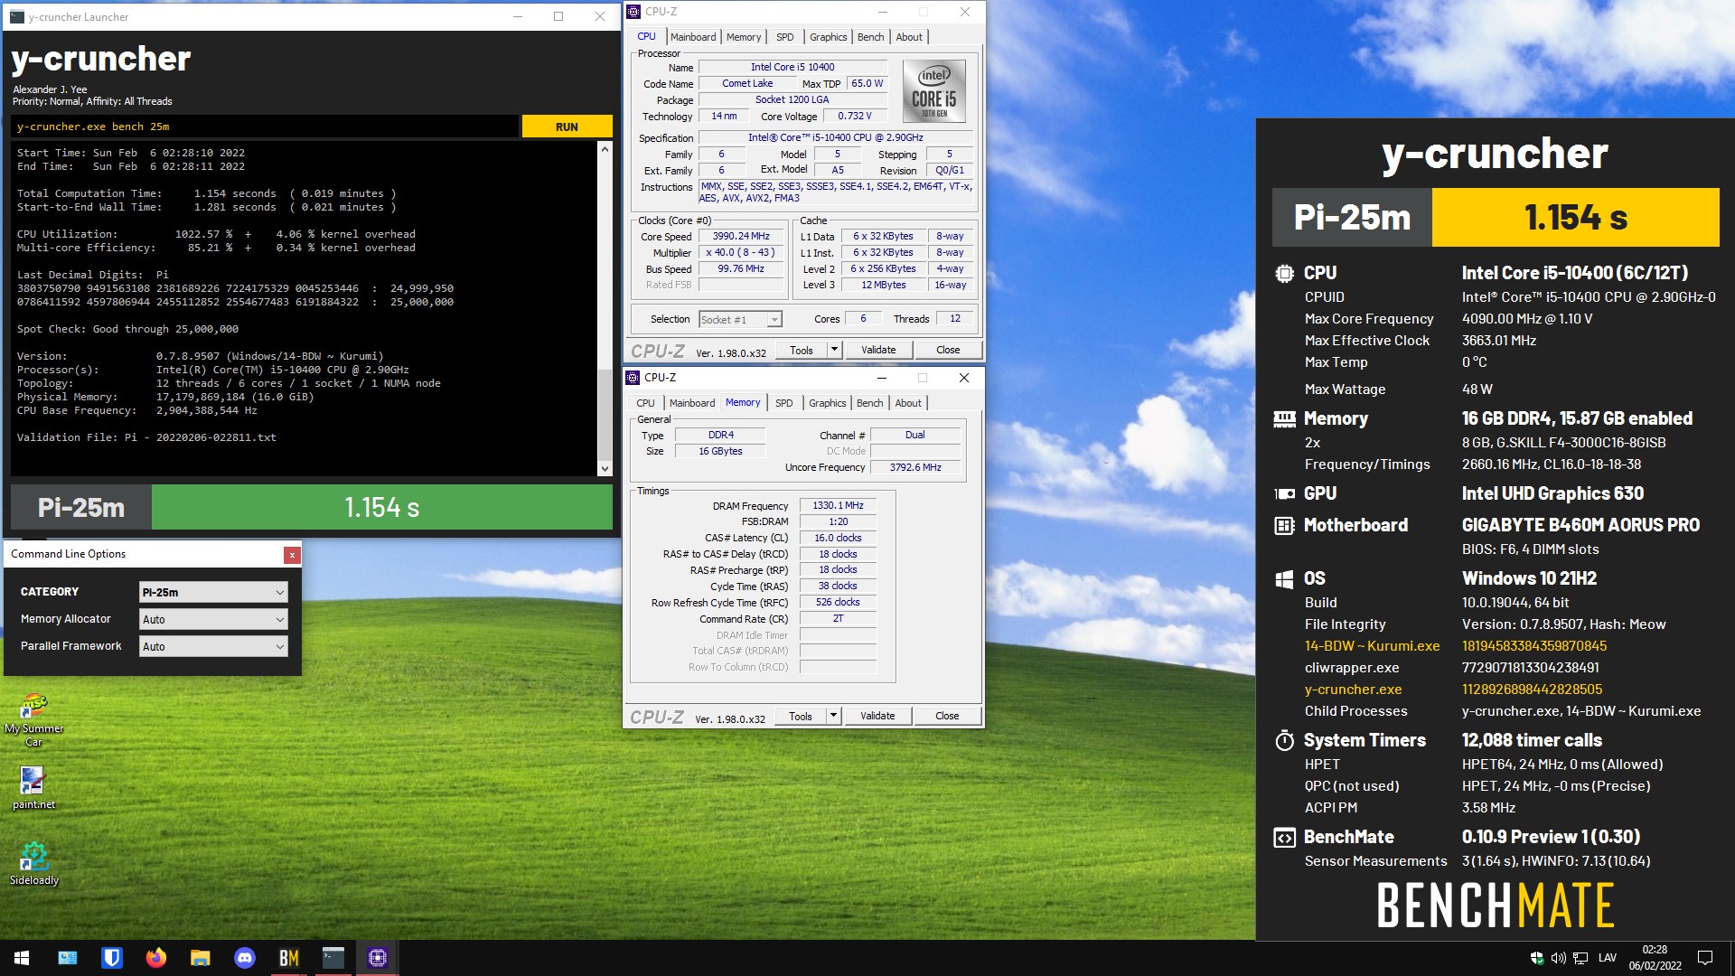The width and height of the screenshot is (1735, 976).
Task: Click Core Speed value 3990.24 MHz
Action: click(741, 237)
